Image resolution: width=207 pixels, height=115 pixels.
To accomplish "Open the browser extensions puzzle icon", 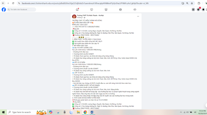I will click(199, 3).
